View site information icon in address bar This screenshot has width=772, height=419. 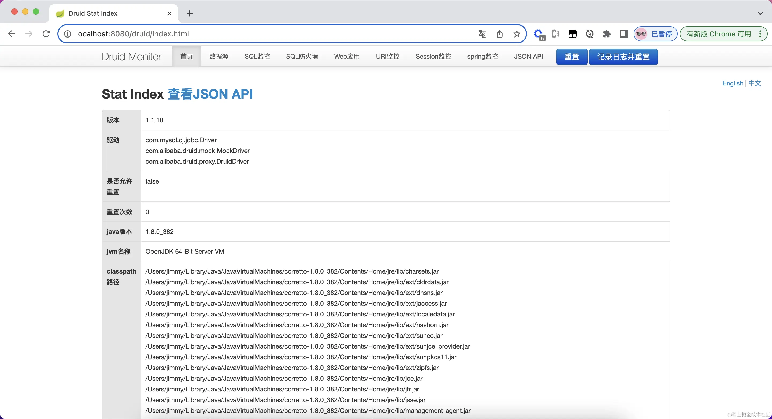(x=68, y=34)
